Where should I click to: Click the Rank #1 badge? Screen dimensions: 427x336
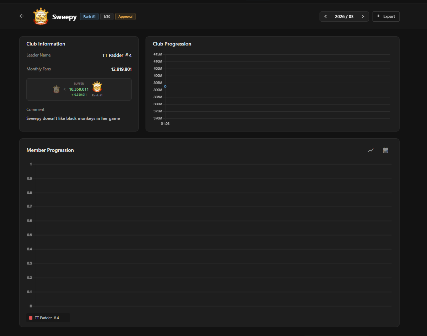pos(89,16)
